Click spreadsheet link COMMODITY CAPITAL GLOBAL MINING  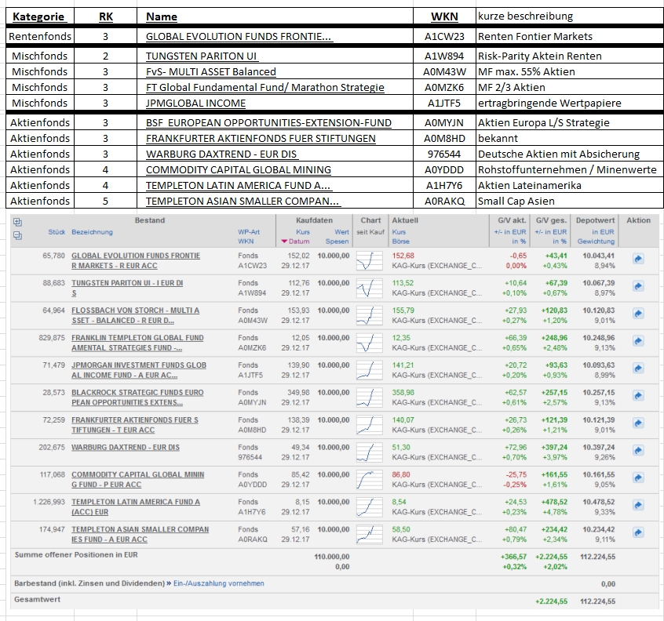coord(239,169)
